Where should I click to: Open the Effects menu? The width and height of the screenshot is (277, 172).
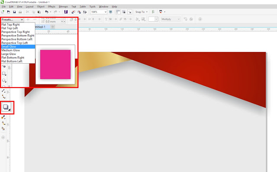pyautogui.click(x=52, y=6)
